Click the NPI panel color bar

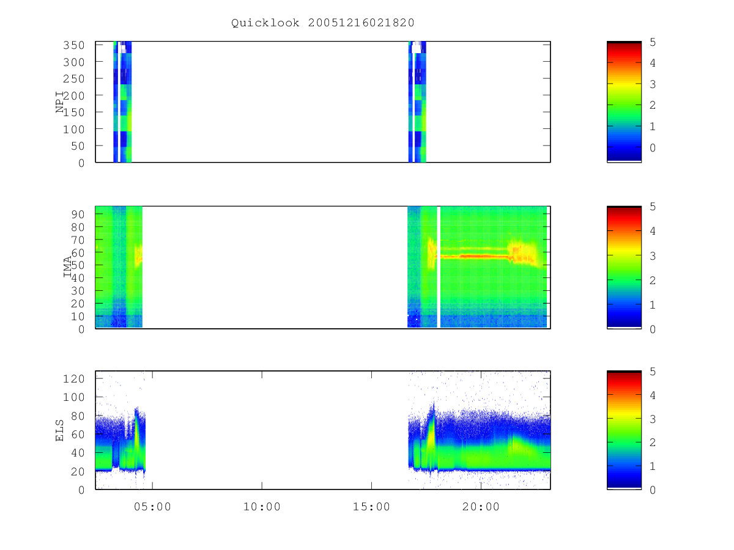coord(624,101)
